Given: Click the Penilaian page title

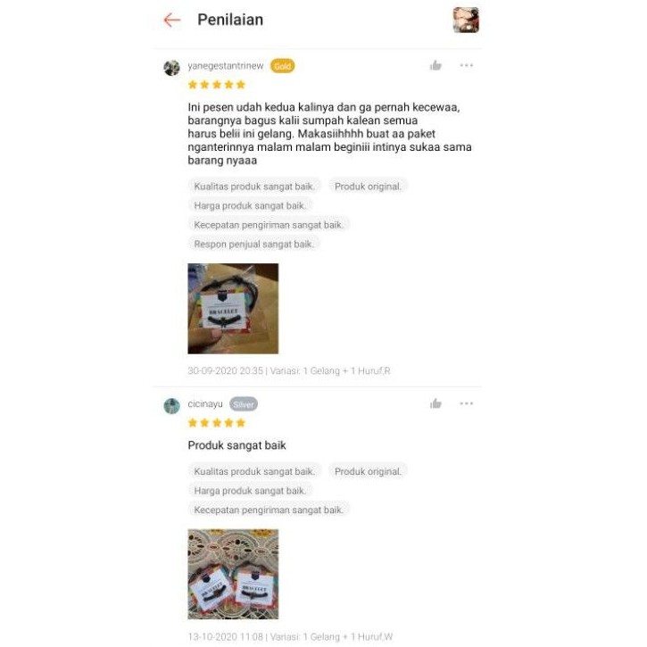Looking at the screenshot, I should click(230, 20).
